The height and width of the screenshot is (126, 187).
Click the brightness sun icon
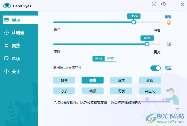click(169, 44)
